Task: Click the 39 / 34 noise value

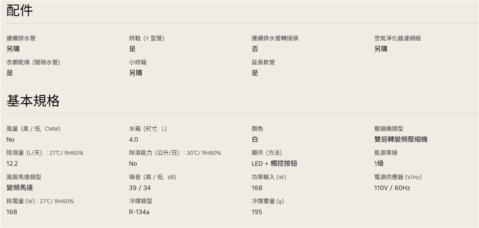Action: [x=140, y=188]
